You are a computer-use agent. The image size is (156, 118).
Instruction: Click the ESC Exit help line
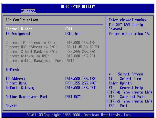pos(118,106)
